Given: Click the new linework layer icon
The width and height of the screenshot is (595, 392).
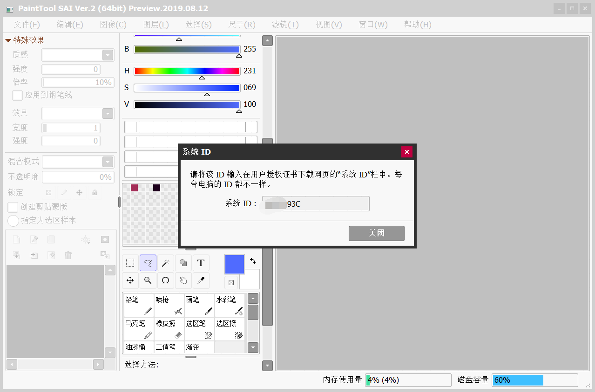Looking at the screenshot, I should (x=34, y=240).
